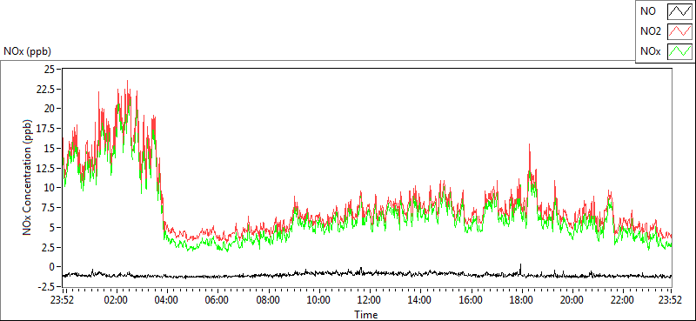Click the NOx (ppb) chart title
Image resolution: width=696 pixels, height=321 pixels.
pos(28,51)
